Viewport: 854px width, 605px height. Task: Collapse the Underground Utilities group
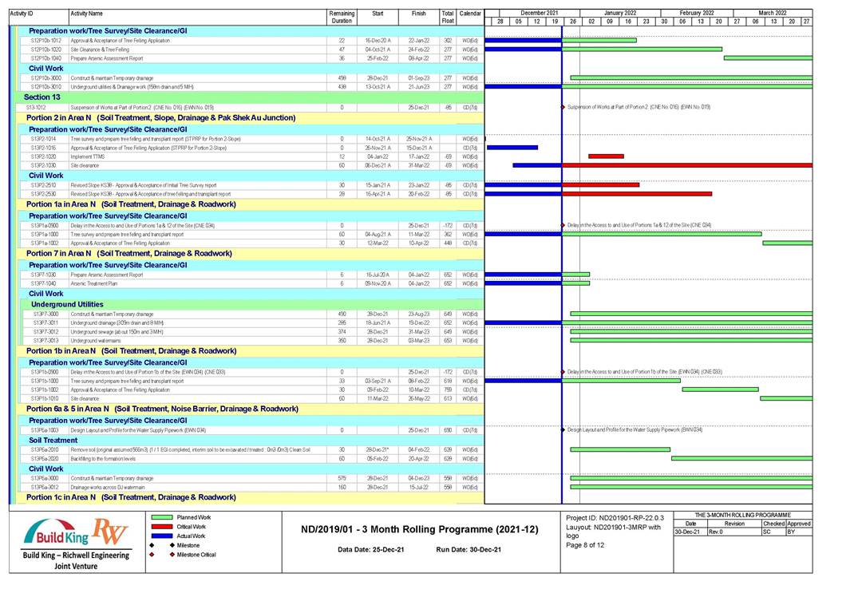tap(67, 304)
